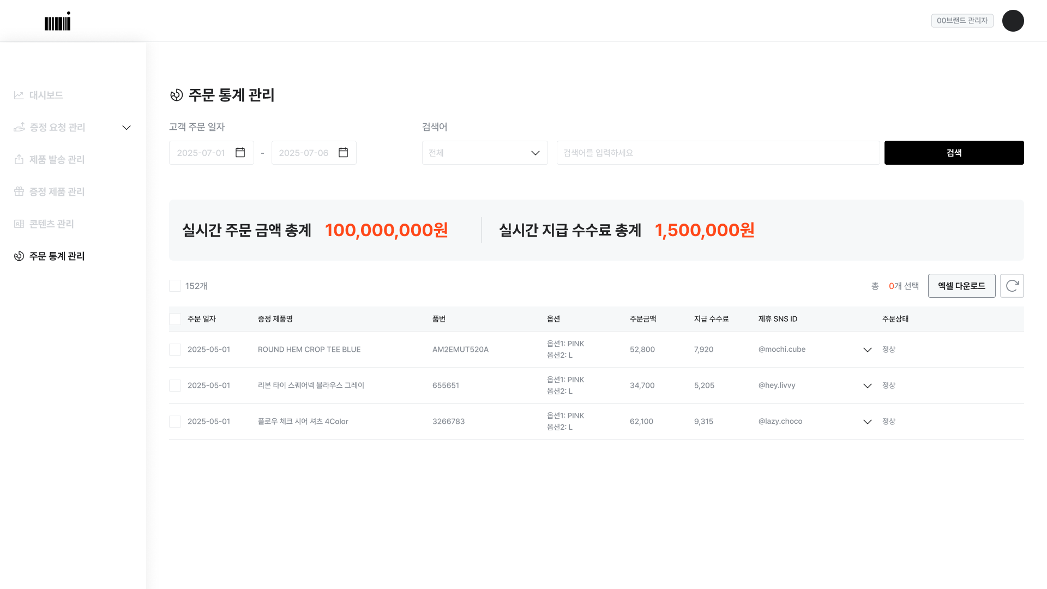Click the end date calendar icon
Image resolution: width=1047 pixels, height=589 pixels.
[x=343, y=153]
